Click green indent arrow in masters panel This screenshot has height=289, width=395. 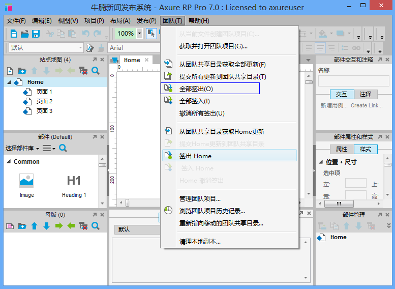tap(58, 226)
